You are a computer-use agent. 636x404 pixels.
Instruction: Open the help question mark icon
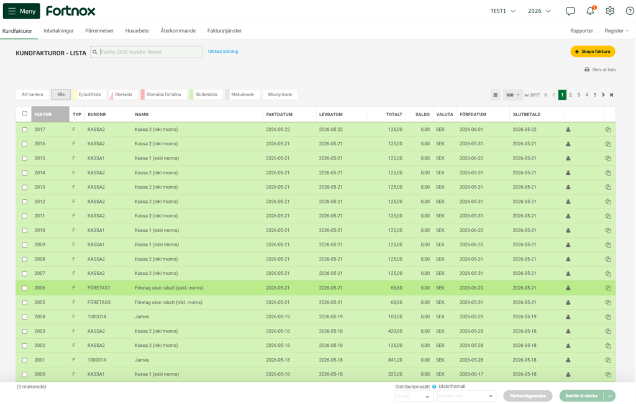(630, 11)
